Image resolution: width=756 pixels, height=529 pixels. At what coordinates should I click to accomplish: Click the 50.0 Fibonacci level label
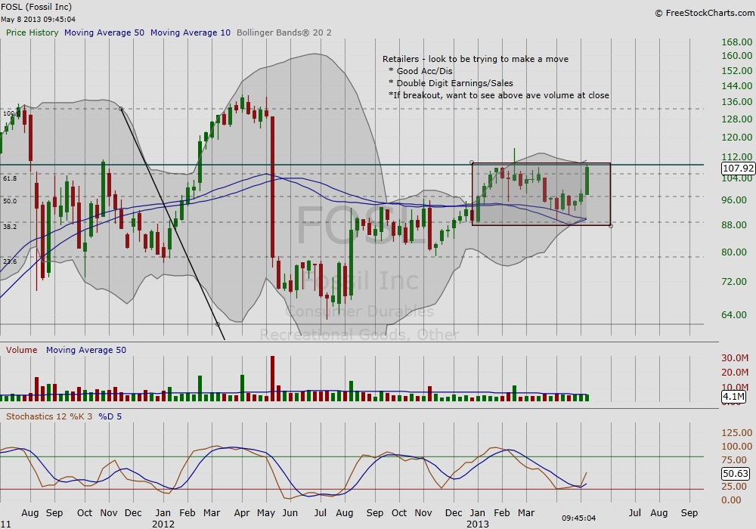coord(10,201)
